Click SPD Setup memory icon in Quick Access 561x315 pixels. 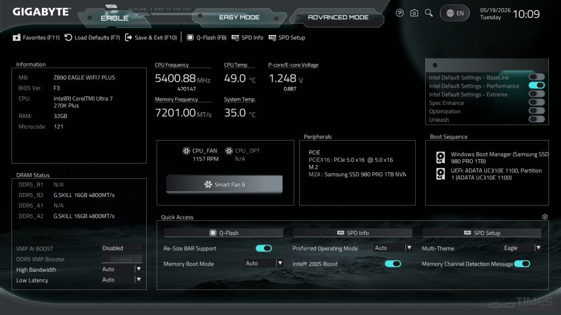pos(467,233)
